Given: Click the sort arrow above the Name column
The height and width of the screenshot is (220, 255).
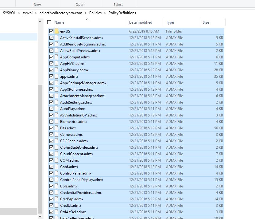Looking at the screenshot, I should [87, 19].
